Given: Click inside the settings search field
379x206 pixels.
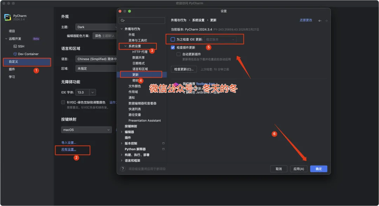Looking at the screenshot, I should pyautogui.click(x=142, y=20).
